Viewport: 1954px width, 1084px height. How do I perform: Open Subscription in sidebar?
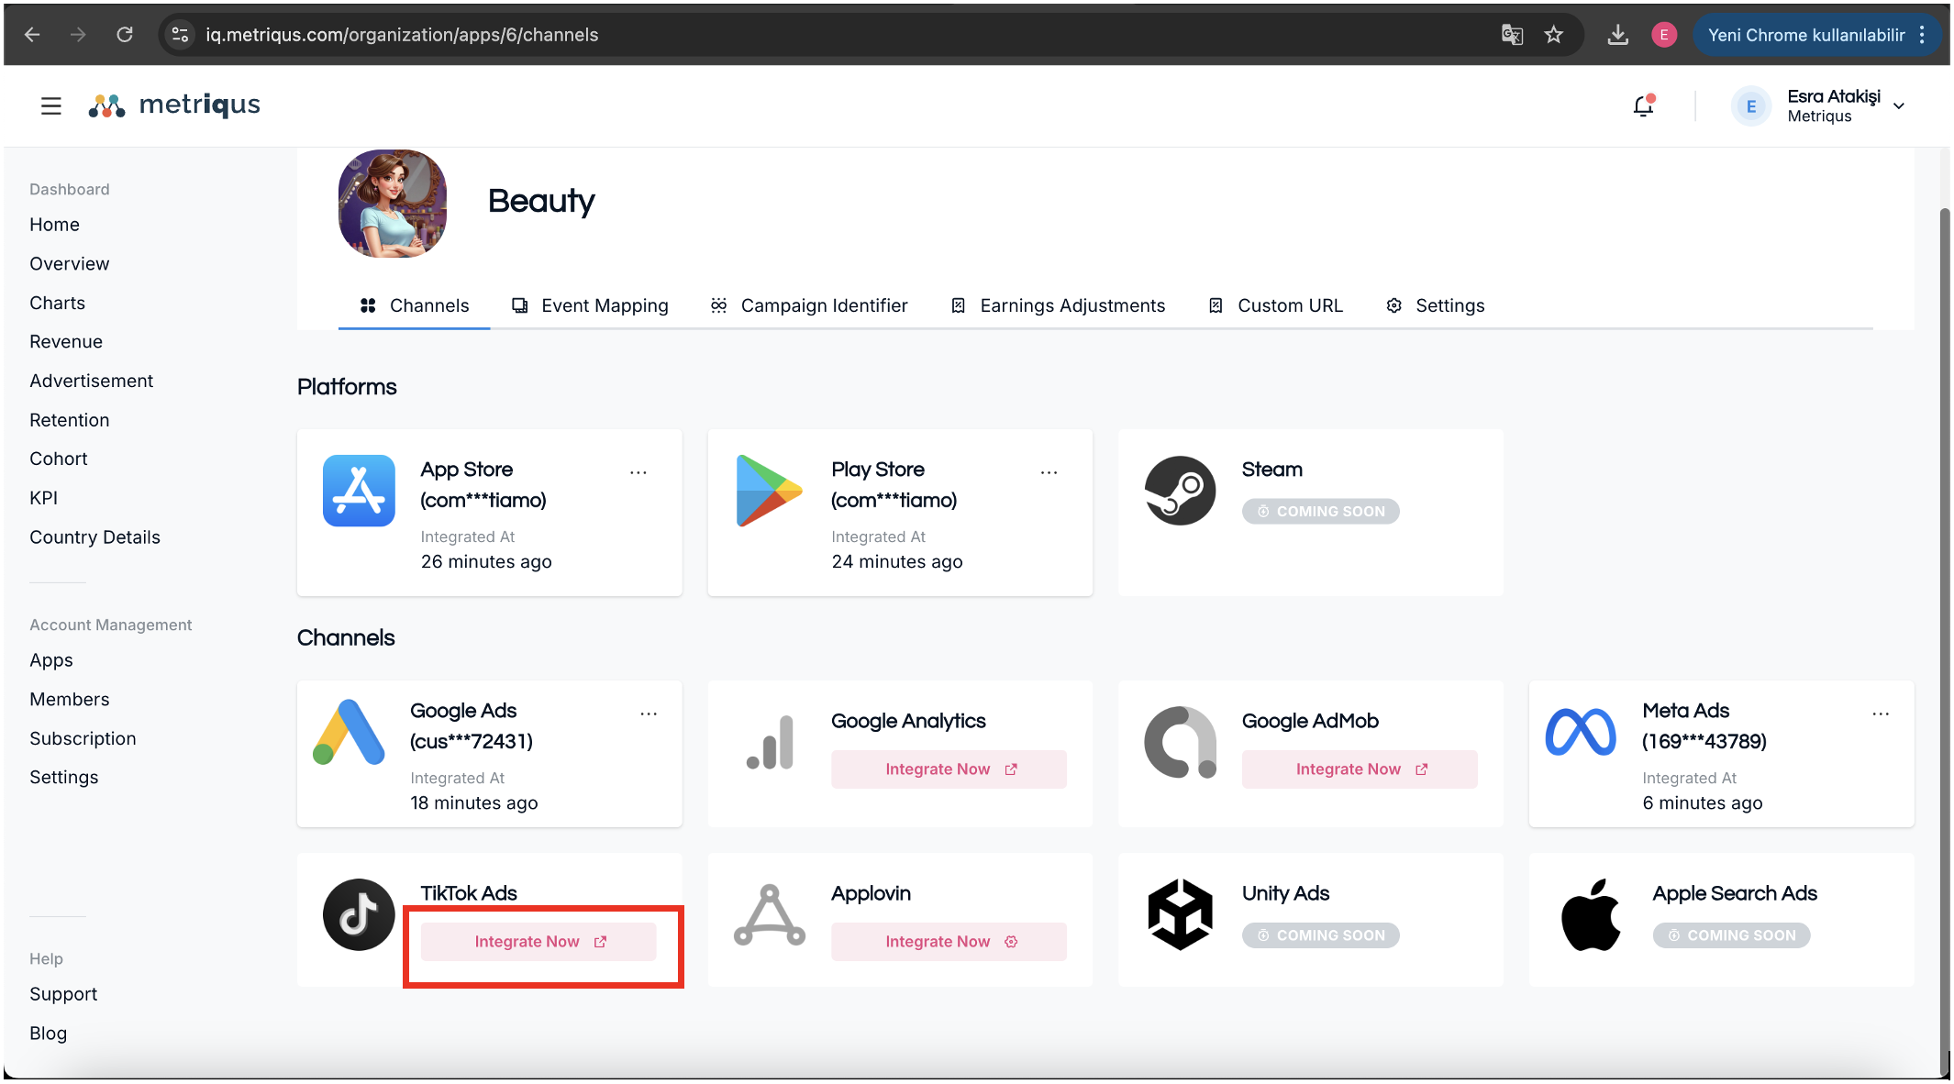pyautogui.click(x=83, y=739)
